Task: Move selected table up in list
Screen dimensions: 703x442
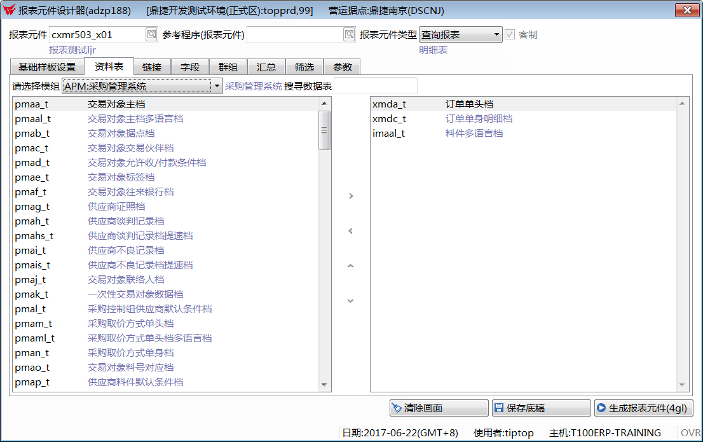Action: point(351,266)
